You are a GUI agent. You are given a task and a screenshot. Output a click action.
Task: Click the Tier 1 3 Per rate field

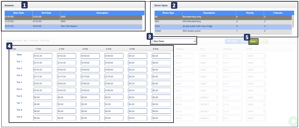click(x=90, y=63)
